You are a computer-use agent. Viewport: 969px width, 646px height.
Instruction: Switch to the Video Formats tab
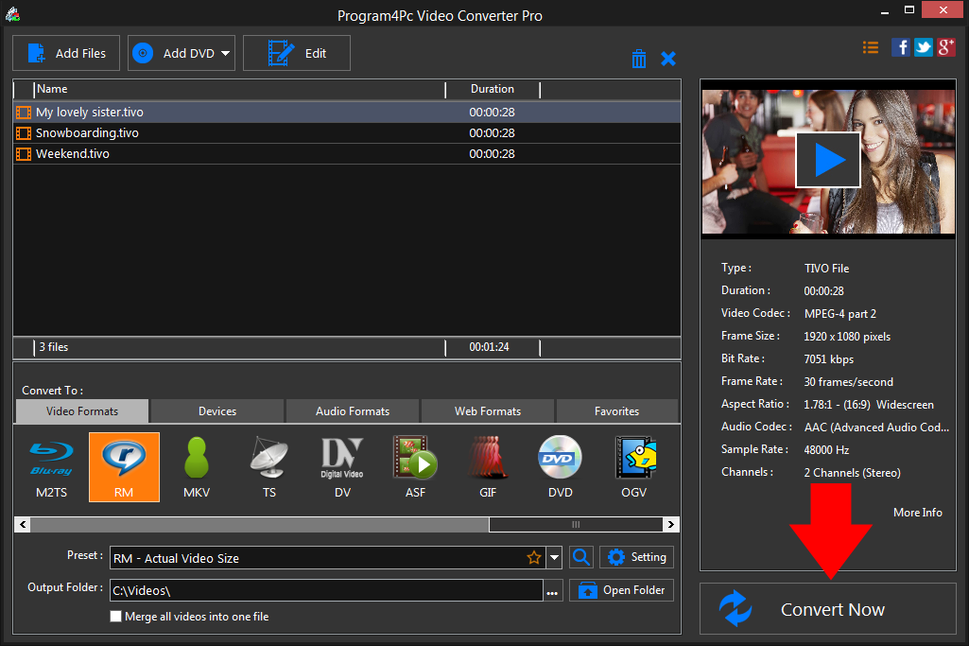tap(82, 411)
